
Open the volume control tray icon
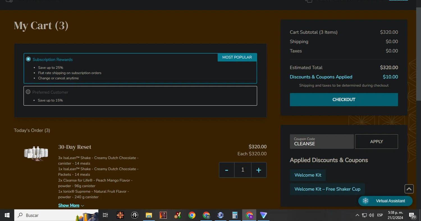coord(371,215)
